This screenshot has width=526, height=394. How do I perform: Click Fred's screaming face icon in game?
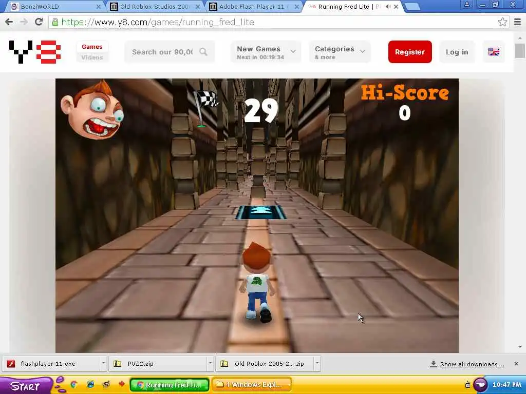point(92,111)
